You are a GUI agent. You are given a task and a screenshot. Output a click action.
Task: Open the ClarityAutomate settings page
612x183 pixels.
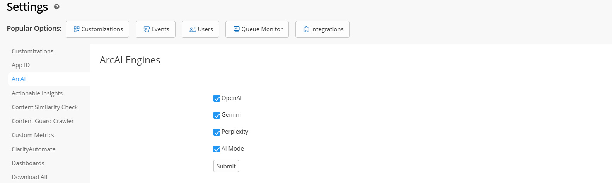(x=34, y=149)
